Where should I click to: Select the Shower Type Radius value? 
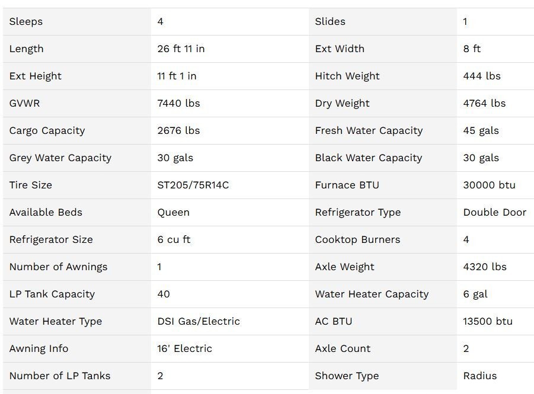(x=480, y=376)
